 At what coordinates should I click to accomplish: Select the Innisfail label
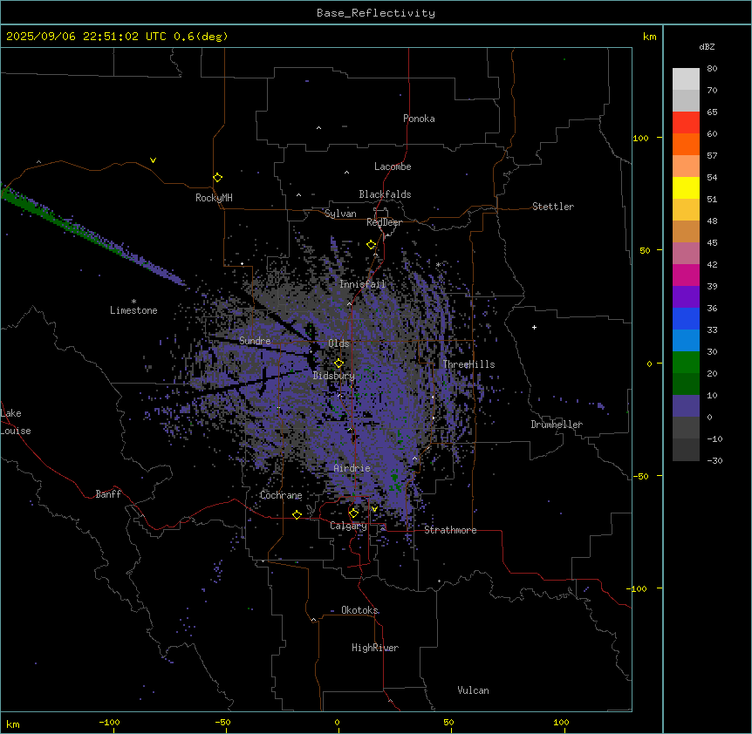pos(362,284)
